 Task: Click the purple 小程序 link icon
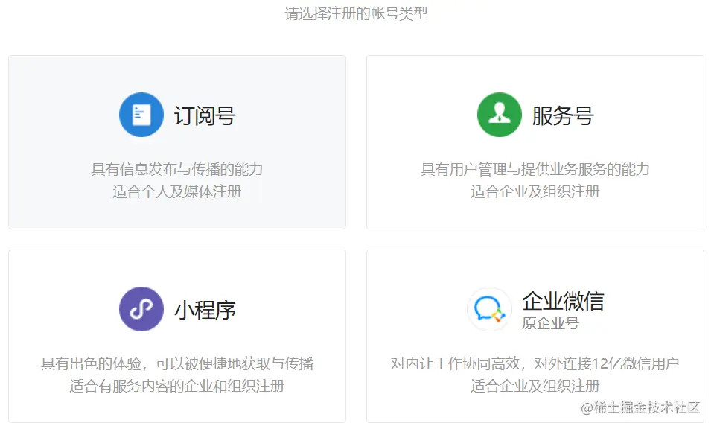[141, 309]
